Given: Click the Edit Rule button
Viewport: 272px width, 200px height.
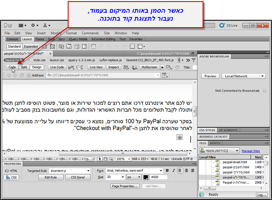Looking at the screenshot, I should [x=51, y=177].
